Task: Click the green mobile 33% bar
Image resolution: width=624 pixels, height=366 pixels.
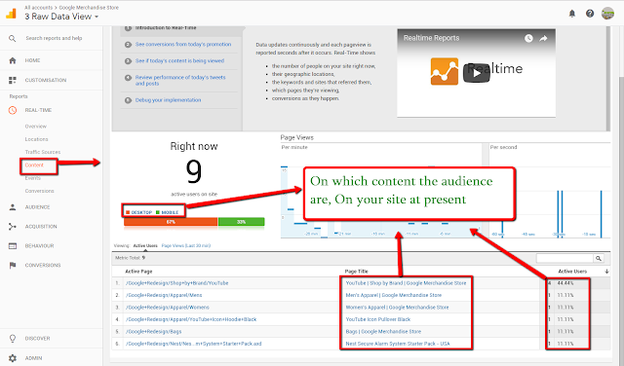Action: [x=241, y=222]
